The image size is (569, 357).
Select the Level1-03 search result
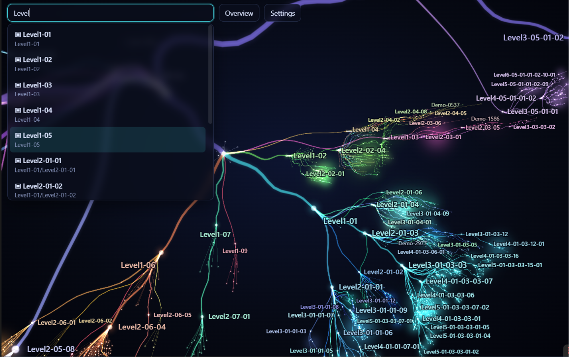[x=108, y=89]
